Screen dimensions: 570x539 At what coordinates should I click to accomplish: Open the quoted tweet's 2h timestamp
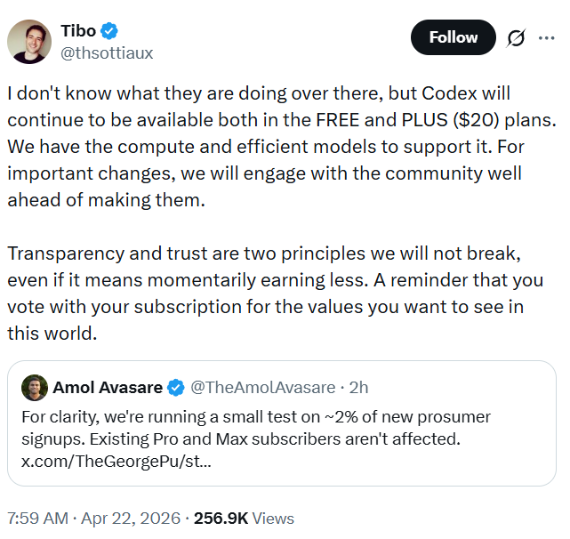coord(358,388)
